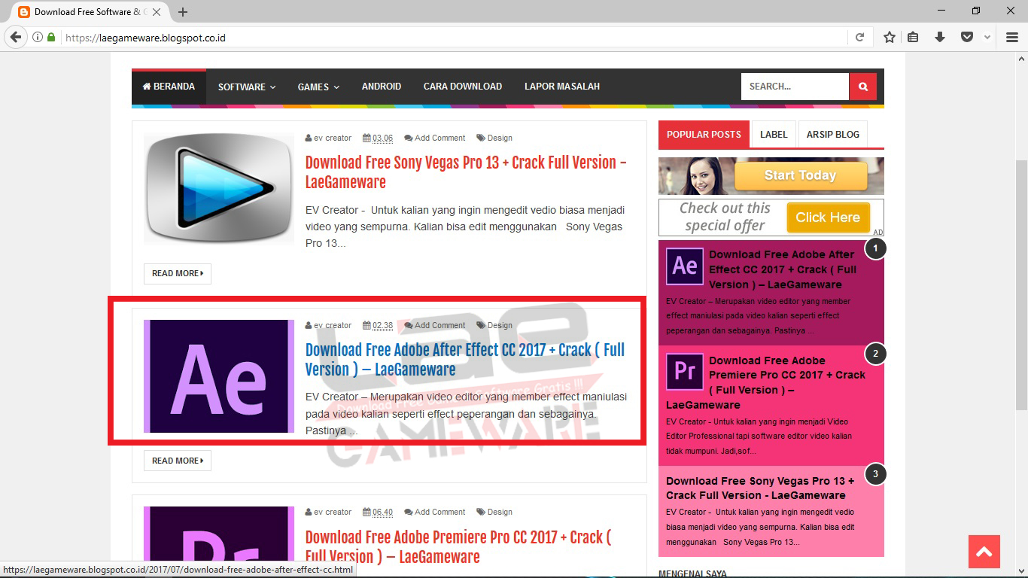Click the Pr icon in popular post 2
This screenshot has height=578, width=1028.
coord(685,372)
